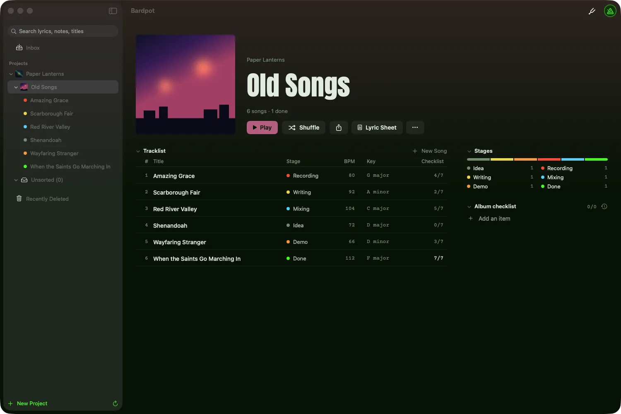Click the magnifier search icon

click(14, 31)
